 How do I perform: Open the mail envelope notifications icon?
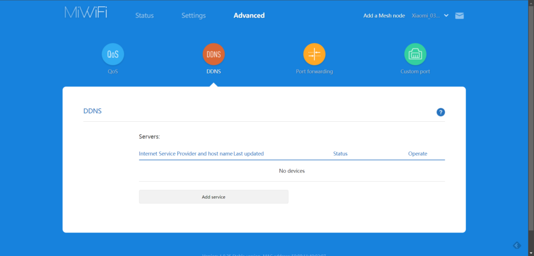[x=459, y=16]
